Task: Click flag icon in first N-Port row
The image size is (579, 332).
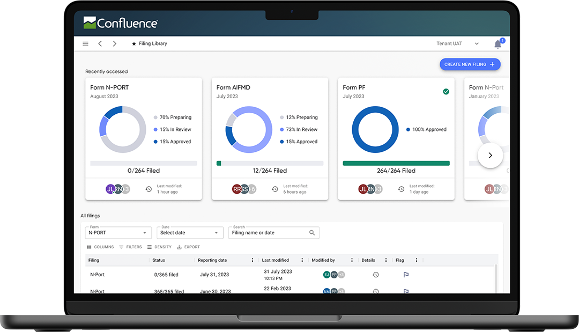Action: pyautogui.click(x=406, y=275)
